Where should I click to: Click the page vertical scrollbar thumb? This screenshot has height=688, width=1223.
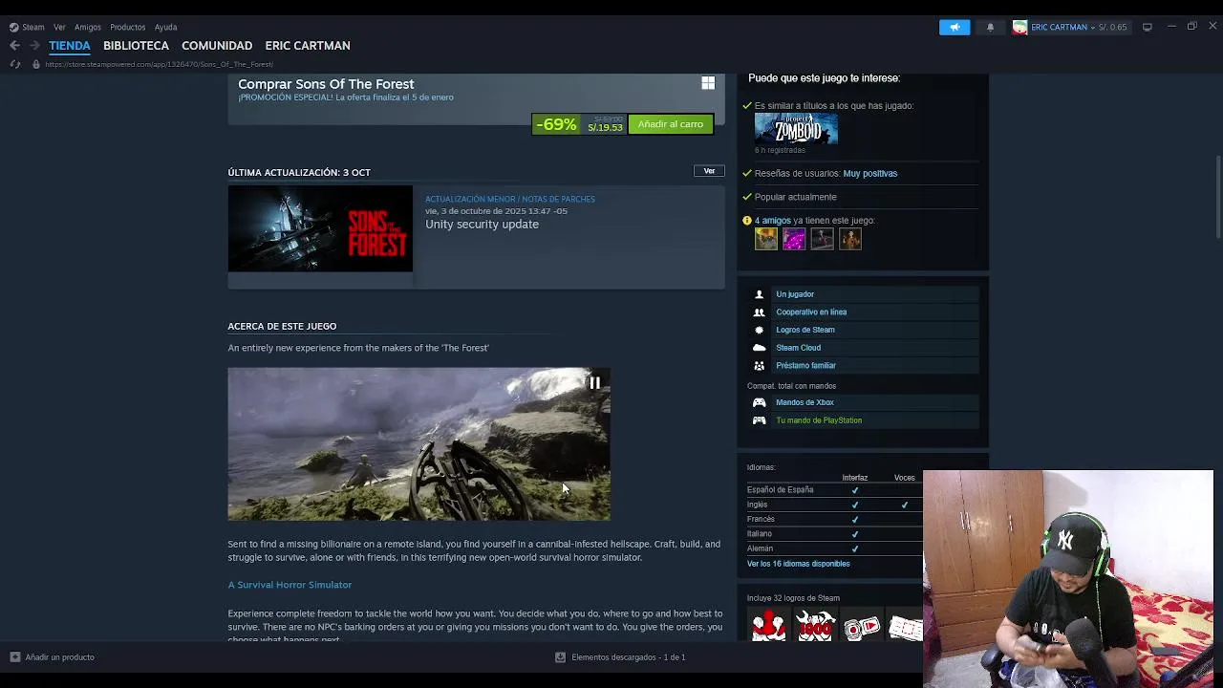1217,196
